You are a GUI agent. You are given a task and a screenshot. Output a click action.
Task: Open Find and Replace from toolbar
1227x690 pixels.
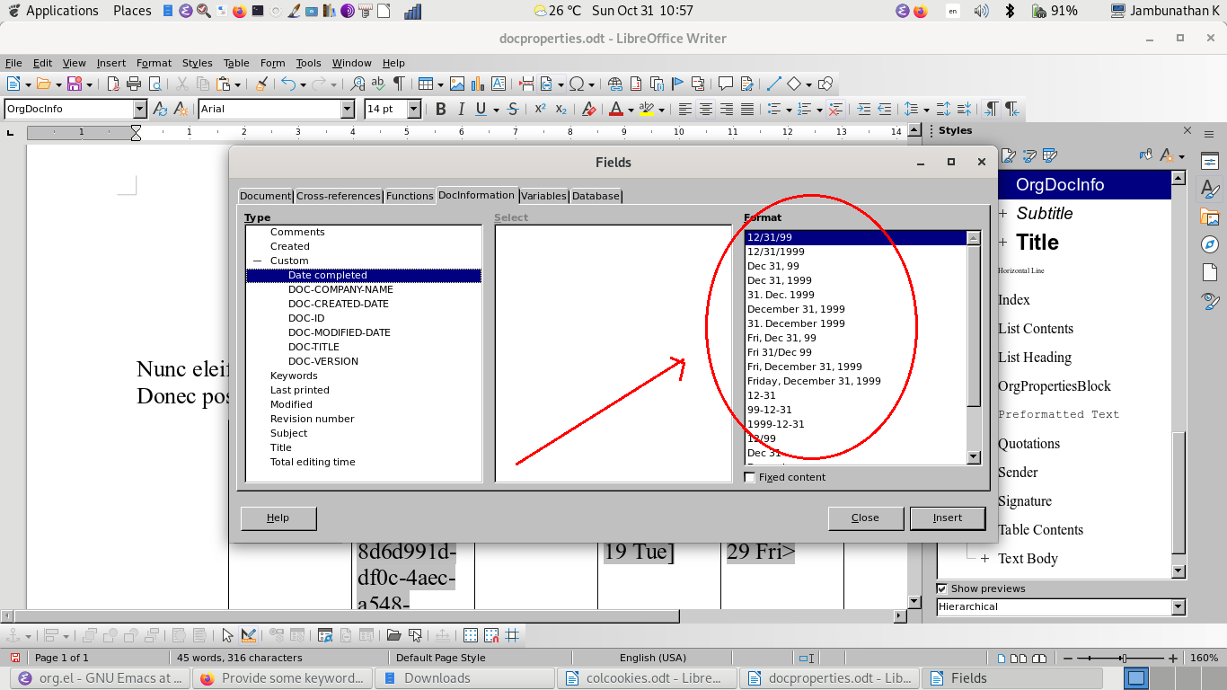pyautogui.click(x=358, y=84)
